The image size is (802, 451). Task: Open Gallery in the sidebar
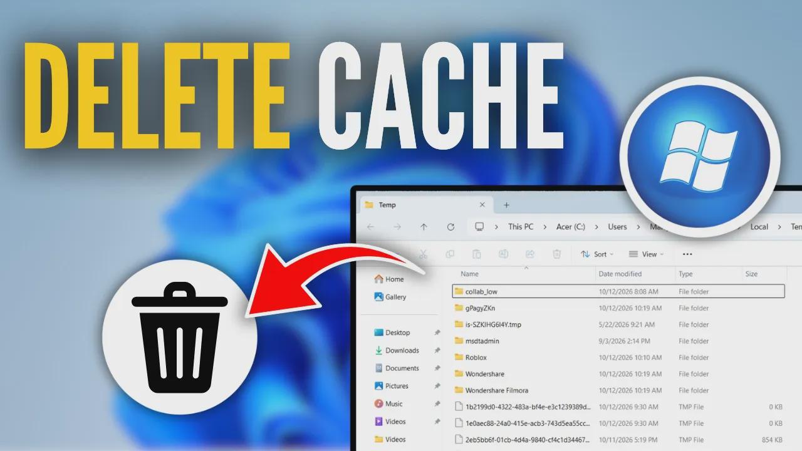point(390,297)
